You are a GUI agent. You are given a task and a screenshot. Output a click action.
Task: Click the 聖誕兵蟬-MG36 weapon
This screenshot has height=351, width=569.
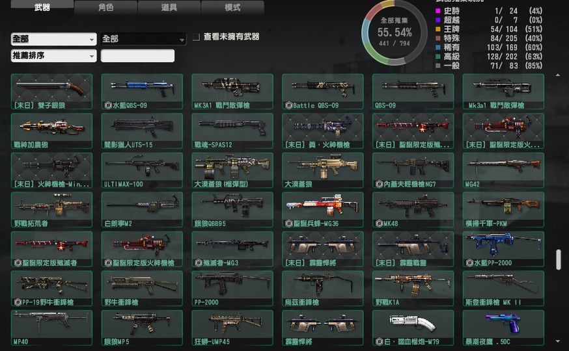click(322, 209)
